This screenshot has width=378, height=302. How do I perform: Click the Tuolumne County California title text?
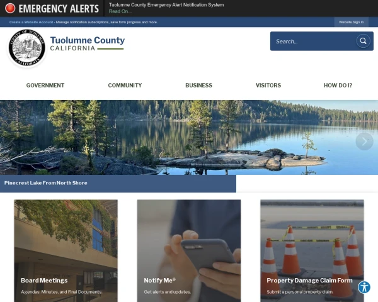[x=88, y=43]
